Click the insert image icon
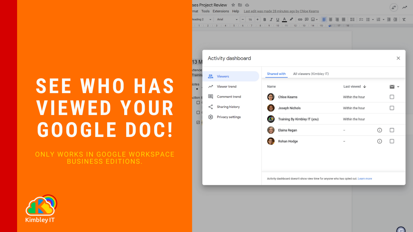The height and width of the screenshot is (232, 413). [313, 20]
